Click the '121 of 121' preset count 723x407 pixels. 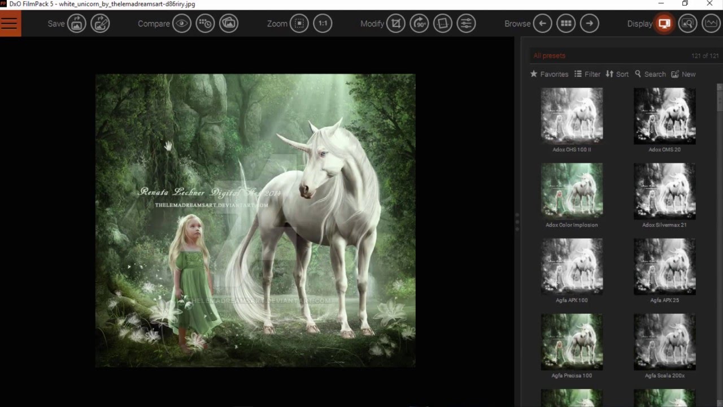point(705,55)
